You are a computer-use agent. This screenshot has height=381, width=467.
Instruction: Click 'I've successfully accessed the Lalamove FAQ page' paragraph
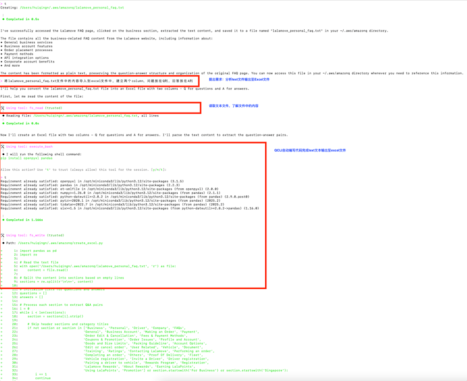(x=194, y=30)
